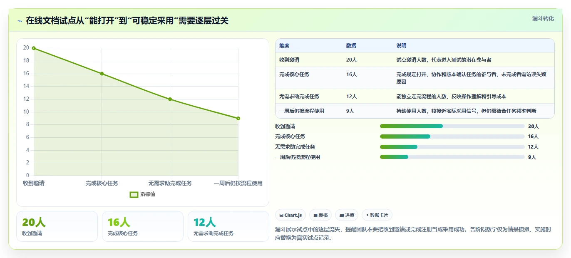571x258 pixels.
Task: Open the 20人 收到邀请 data card
Action: coord(57,226)
